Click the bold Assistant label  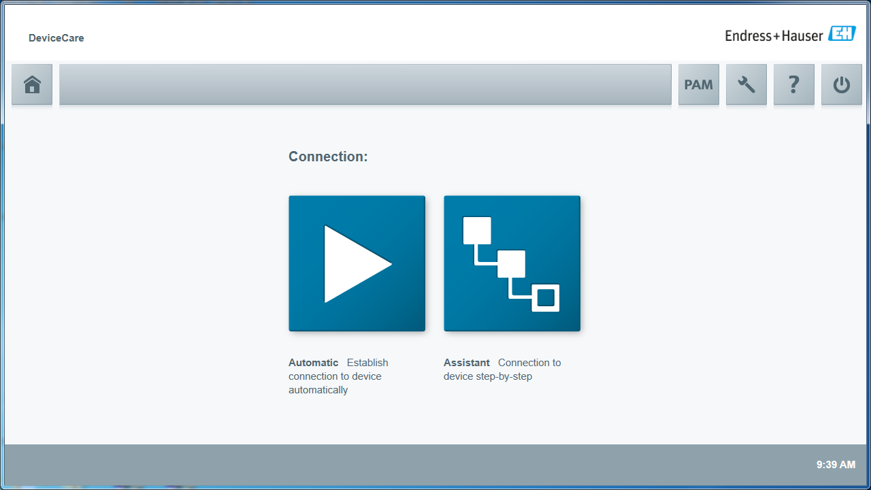point(466,363)
